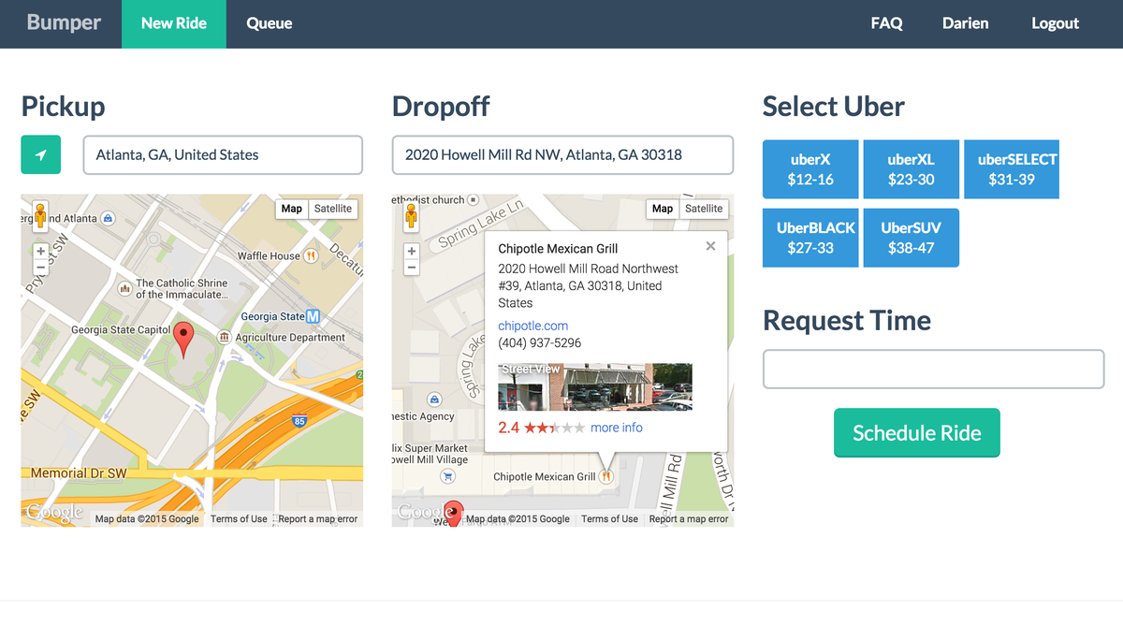Click more info link in Chipotle popup
This screenshot has height=625, width=1123.
[617, 428]
